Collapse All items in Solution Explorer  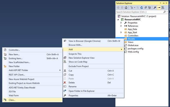coord(145,8)
